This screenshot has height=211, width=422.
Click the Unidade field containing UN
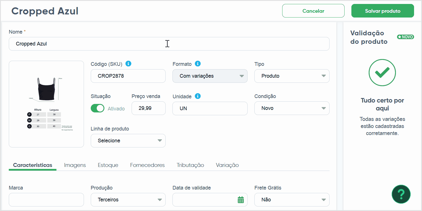[210, 108]
